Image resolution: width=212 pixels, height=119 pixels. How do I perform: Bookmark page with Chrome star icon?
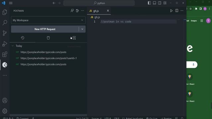191,9
